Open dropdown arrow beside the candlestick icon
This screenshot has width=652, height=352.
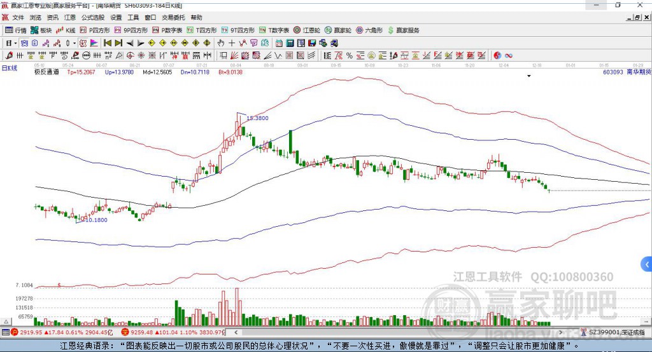pos(74,43)
